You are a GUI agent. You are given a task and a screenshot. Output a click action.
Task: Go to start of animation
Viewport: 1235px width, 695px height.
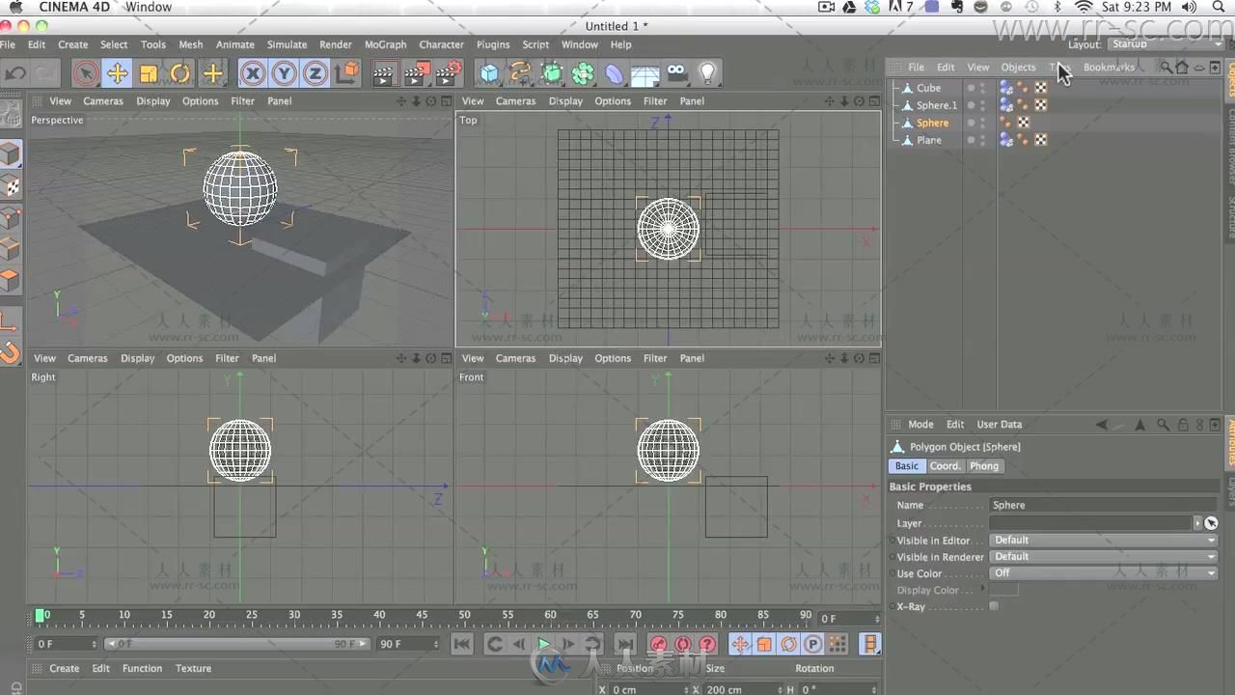coord(462,644)
